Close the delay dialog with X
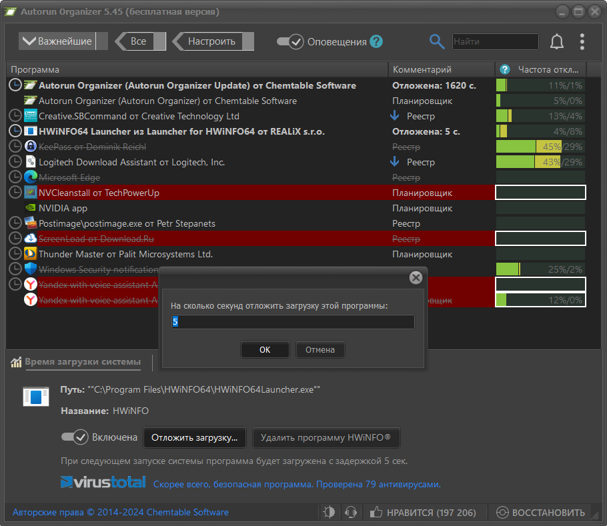This screenshot has width=607, height=526. coord(416,277)
